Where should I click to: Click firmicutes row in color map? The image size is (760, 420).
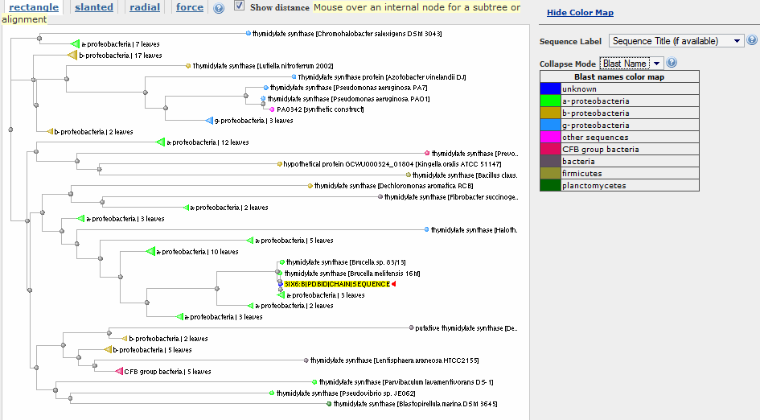tap(619, 173)
